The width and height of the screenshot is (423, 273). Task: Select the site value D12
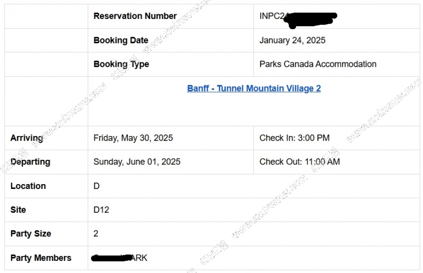tap(101, 210)
